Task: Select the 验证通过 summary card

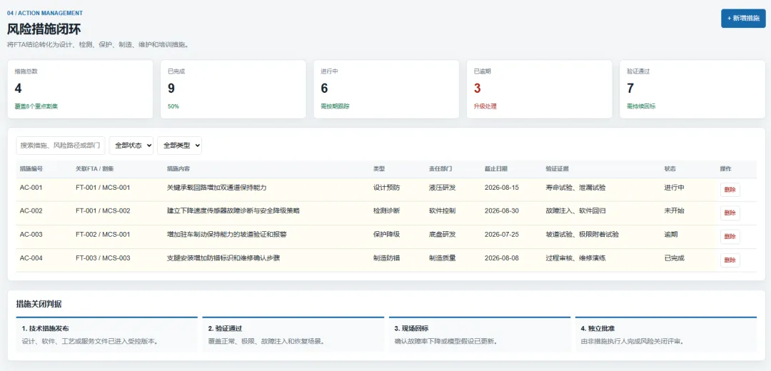Action: [x=692, y=89]
